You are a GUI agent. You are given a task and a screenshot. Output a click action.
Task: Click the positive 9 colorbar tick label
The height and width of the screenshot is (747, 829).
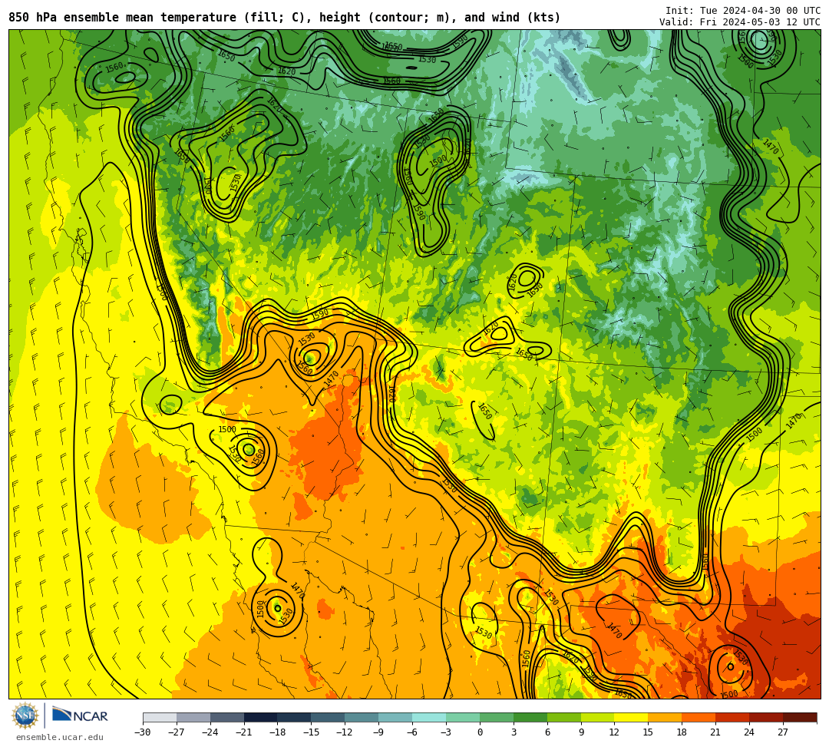[581, 732]
